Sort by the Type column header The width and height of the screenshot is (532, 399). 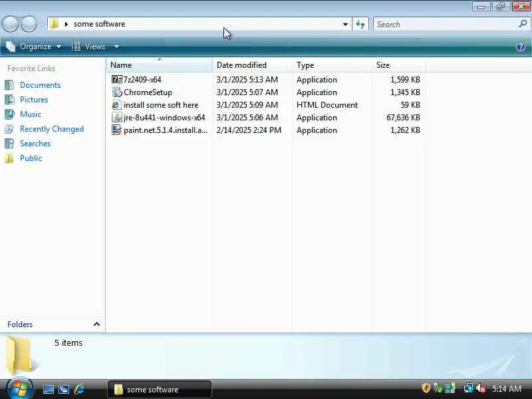pyautogui.click(x=331, y=65)
